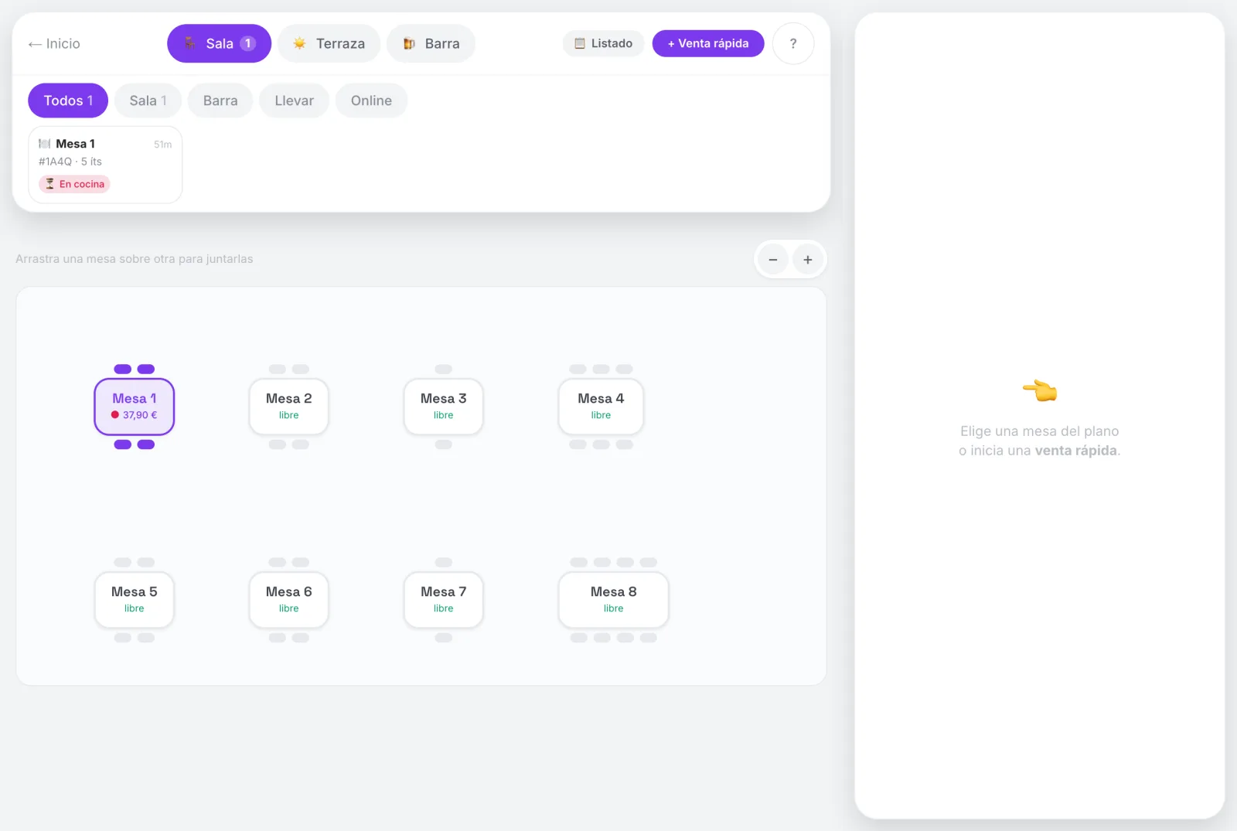Screen dimensions: 1237x831
Task: Click the hourglass icon in En cocina badge
Action: tap(50, 184)
